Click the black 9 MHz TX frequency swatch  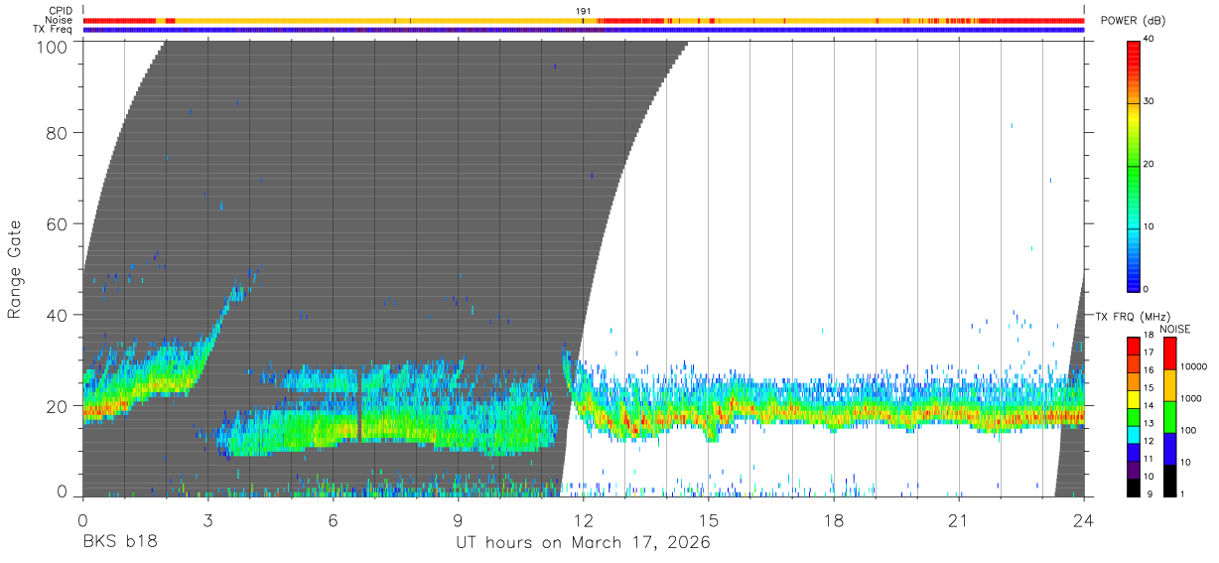tap(1134, 487)
